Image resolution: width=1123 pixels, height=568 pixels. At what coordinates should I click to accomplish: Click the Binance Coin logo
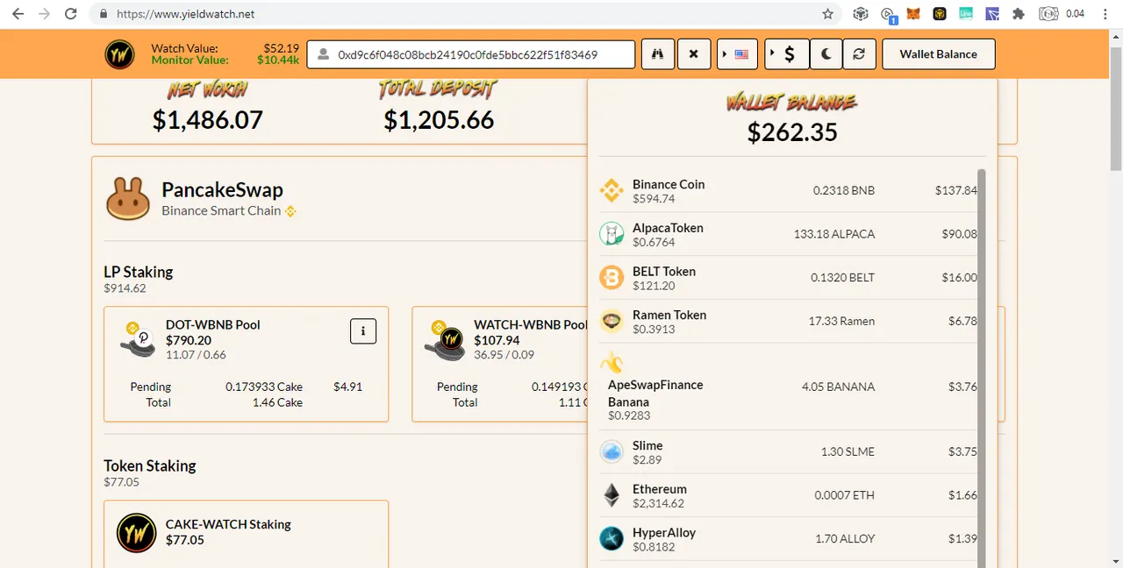pos(612,191)
